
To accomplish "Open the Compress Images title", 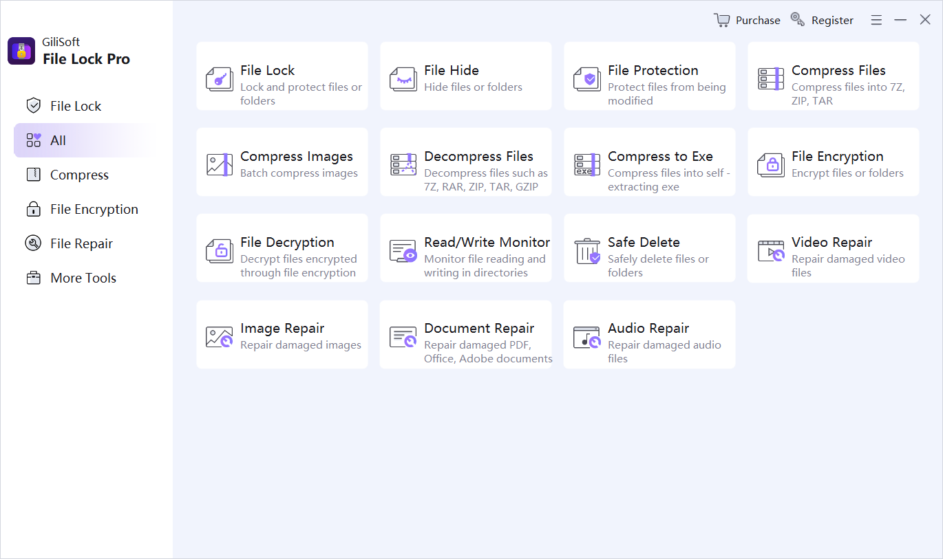I will click(x=297, y=156).
